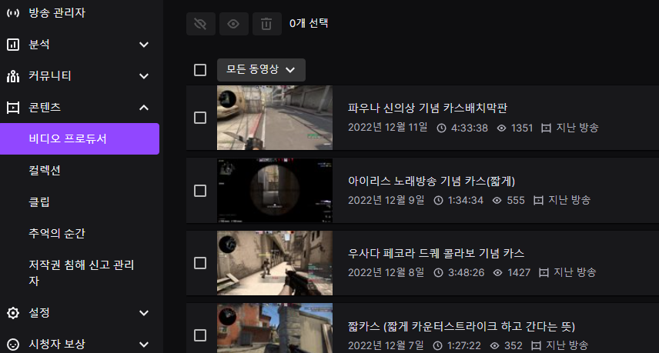
Task: Open 추억의 순간 in the sidebar
Action: 57,233
